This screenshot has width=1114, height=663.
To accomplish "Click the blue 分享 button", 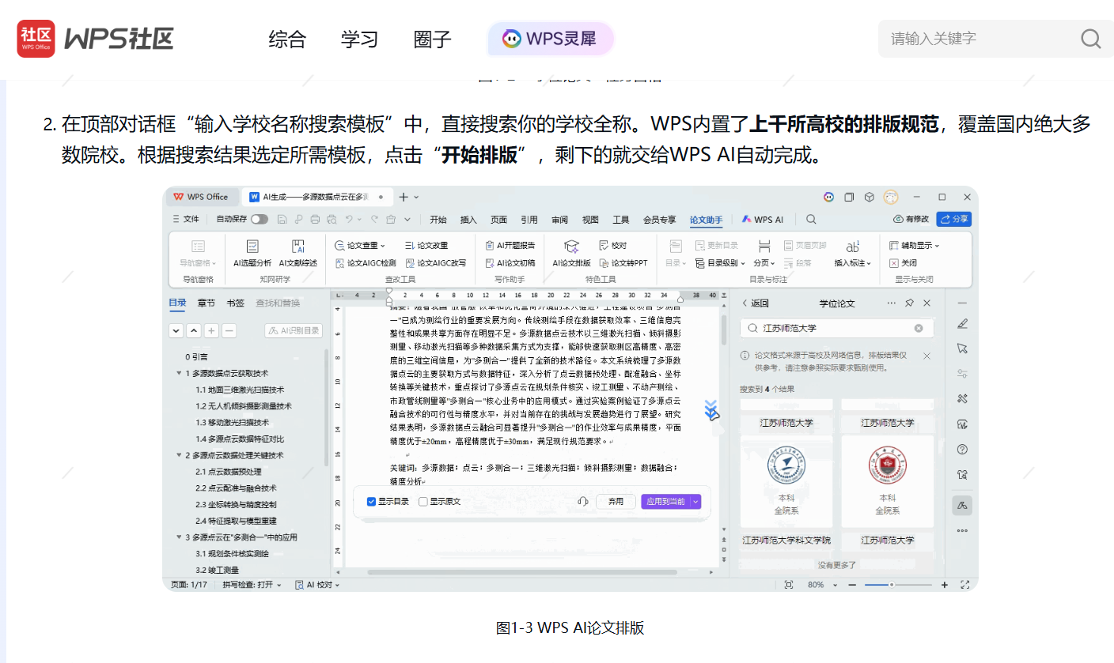I will pyautogui.click(x=953, y=219).
